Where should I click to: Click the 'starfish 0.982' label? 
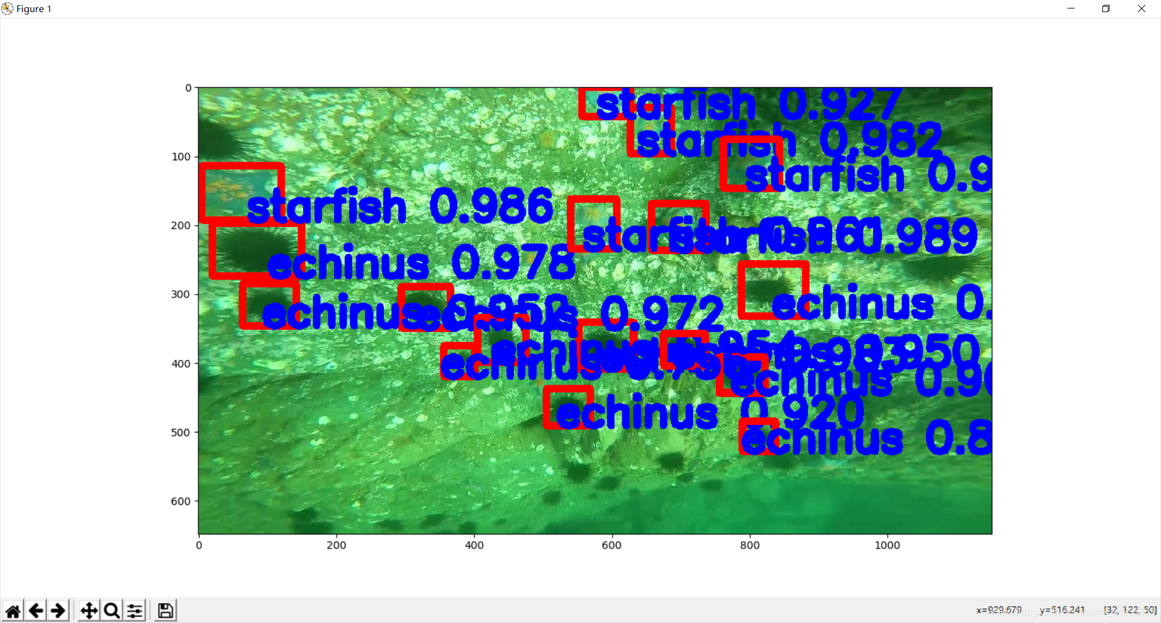[x=789, y=140]
